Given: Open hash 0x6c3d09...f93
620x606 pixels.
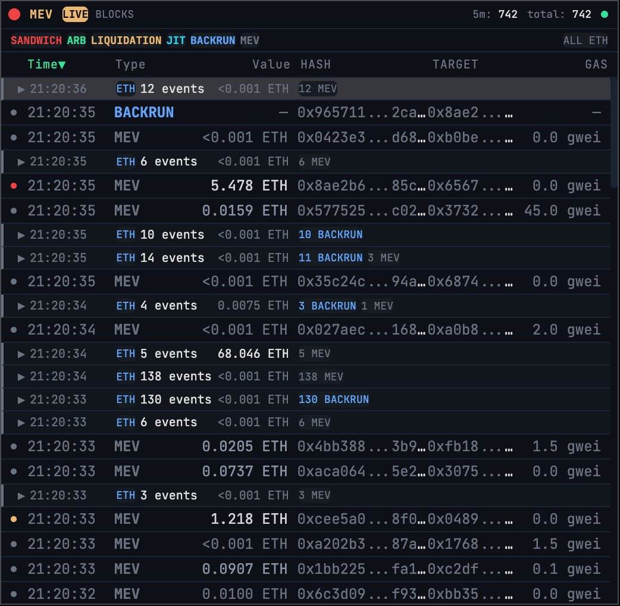Looking at the screenshot, I should point(361,593).
